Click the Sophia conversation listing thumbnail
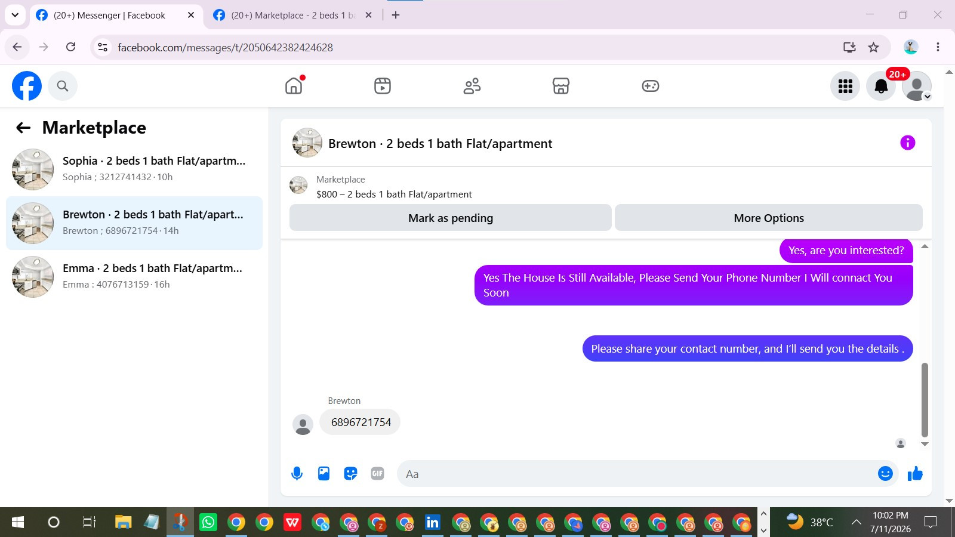 coord(33,169)
